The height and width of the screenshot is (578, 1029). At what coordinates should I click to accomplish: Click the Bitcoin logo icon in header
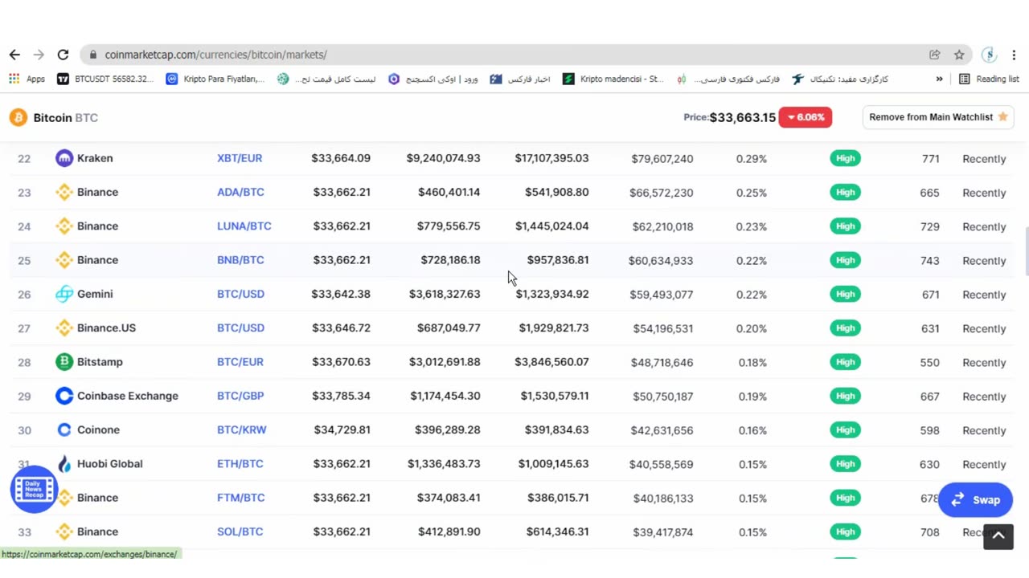[x=18, y=118]
